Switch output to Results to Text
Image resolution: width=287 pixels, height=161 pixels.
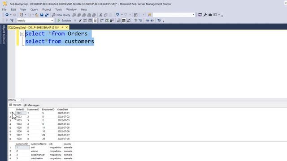coord(118,21)
